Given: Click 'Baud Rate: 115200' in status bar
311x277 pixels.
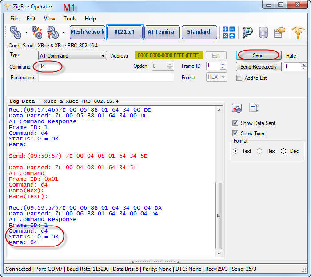Looking at the screenshot, I should point(88,269).
